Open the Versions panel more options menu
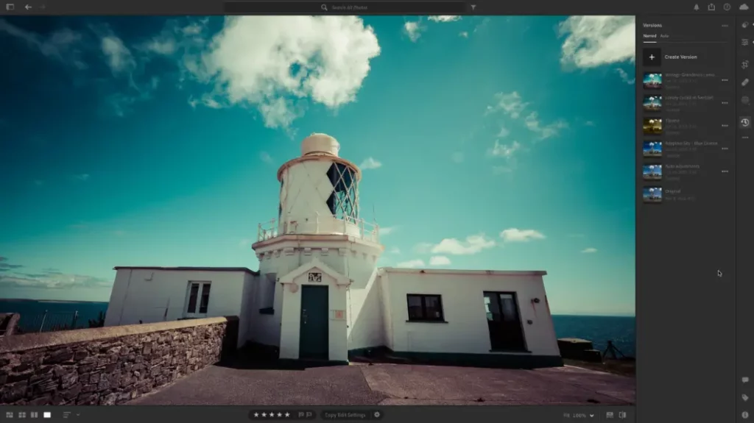The image size is (754, 423). coord(725,25)
